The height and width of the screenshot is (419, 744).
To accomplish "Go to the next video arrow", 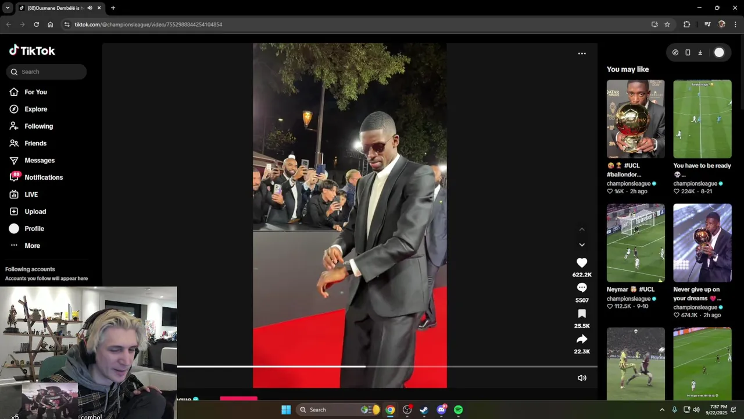I will [582, 245].
